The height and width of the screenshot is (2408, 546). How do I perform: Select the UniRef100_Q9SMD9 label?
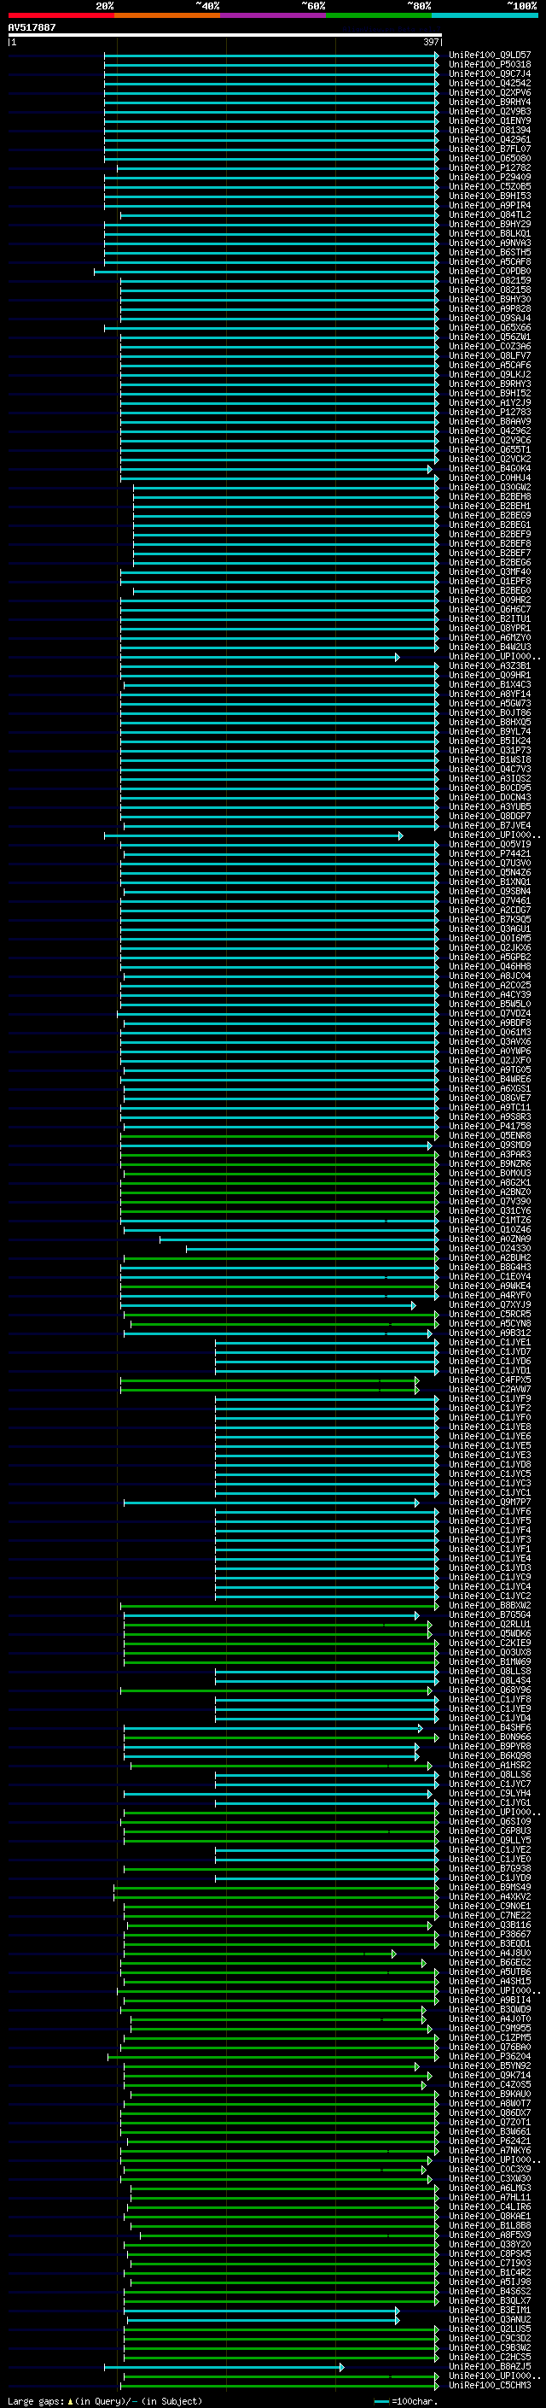(489, 1145)
